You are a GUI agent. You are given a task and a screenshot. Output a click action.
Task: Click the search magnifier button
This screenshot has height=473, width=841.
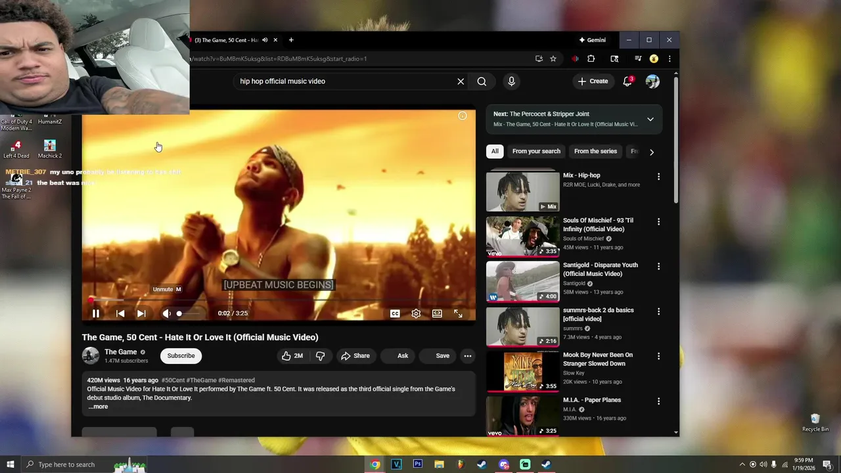pyautogui.click(x=482, y=81)
